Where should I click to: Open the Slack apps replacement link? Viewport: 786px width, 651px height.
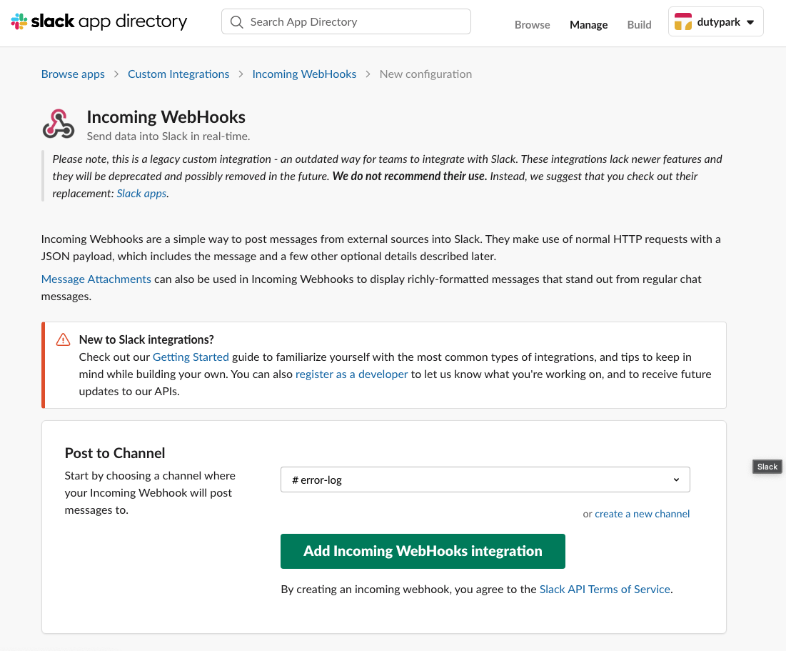click(x=141, y=194)
